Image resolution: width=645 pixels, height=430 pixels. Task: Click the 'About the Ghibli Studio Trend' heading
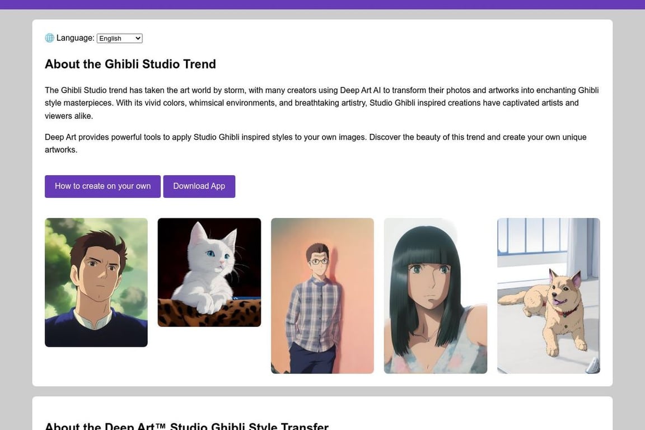click(130, 64)
